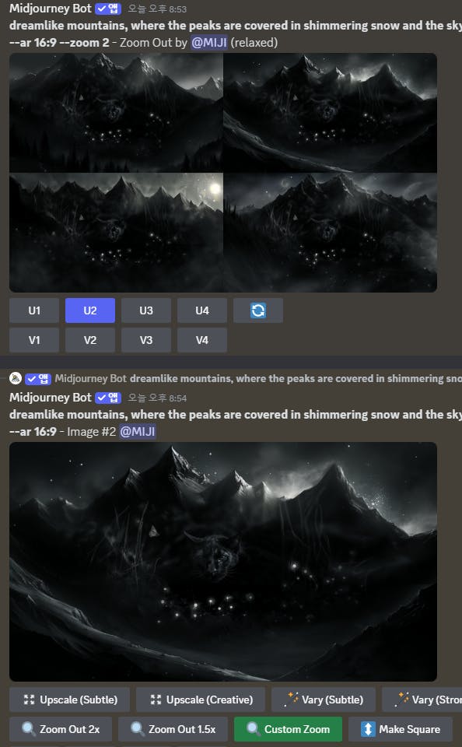
Task: Click the Upscale (Subtle) button
Action: [69, 700]
